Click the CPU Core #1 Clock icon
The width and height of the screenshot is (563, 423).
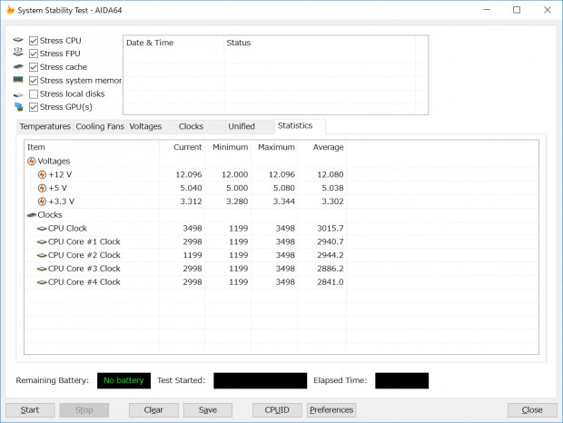click(42, 241)
